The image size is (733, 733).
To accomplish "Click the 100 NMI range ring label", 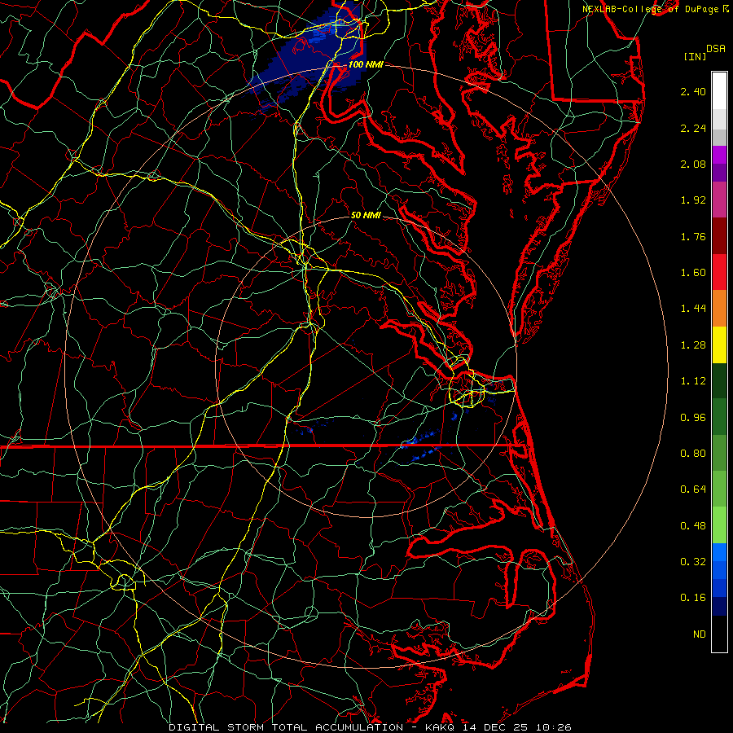I will [x=366, y=64].
